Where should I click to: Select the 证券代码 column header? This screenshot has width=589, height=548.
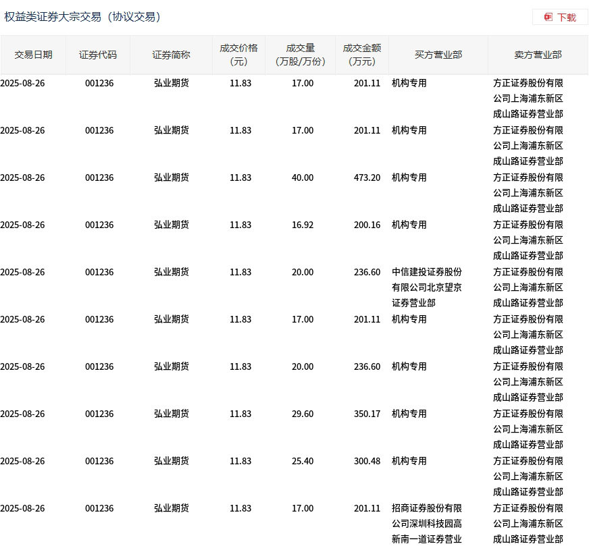[98, 55]
